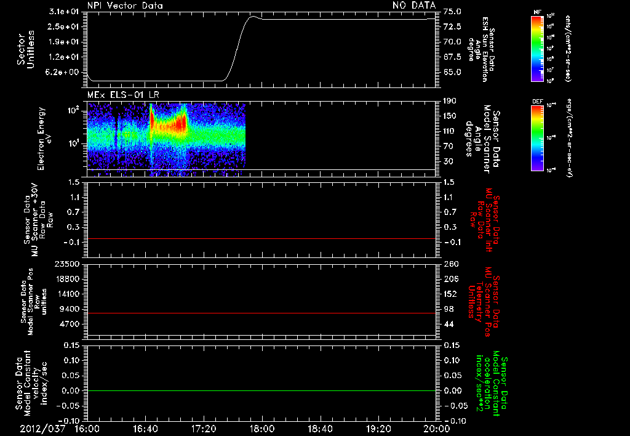Click the NF rainbow color bar

tap(537, 49)
